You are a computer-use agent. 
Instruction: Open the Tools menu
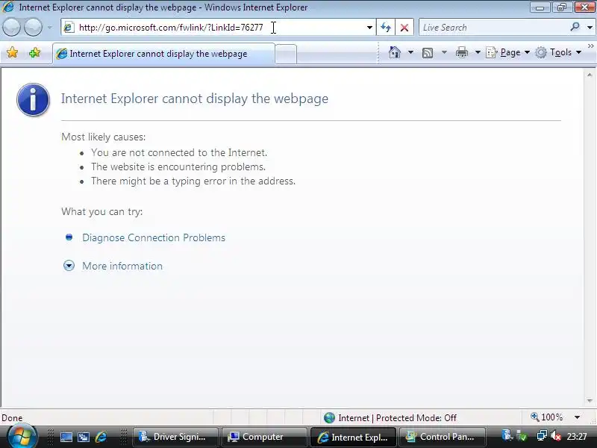(557, 52)
